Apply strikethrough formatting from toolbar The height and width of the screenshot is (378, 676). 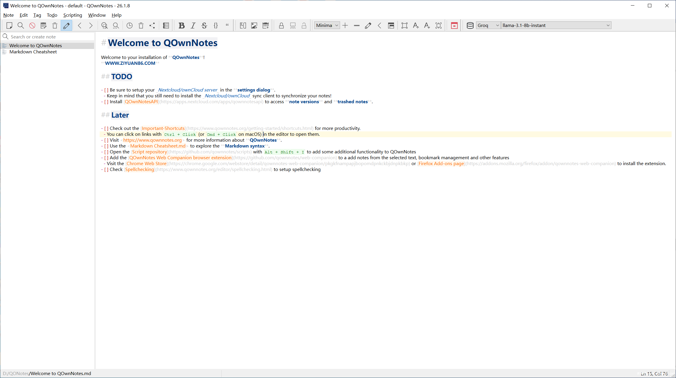[x=204, y=26]
